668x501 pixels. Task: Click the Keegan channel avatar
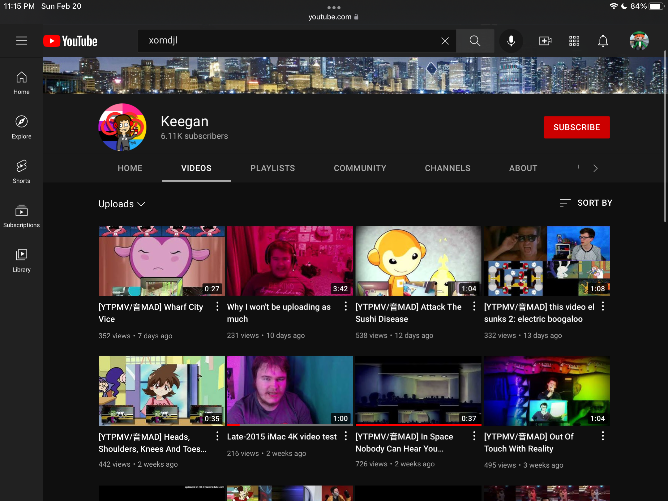[x=122, y=127]
